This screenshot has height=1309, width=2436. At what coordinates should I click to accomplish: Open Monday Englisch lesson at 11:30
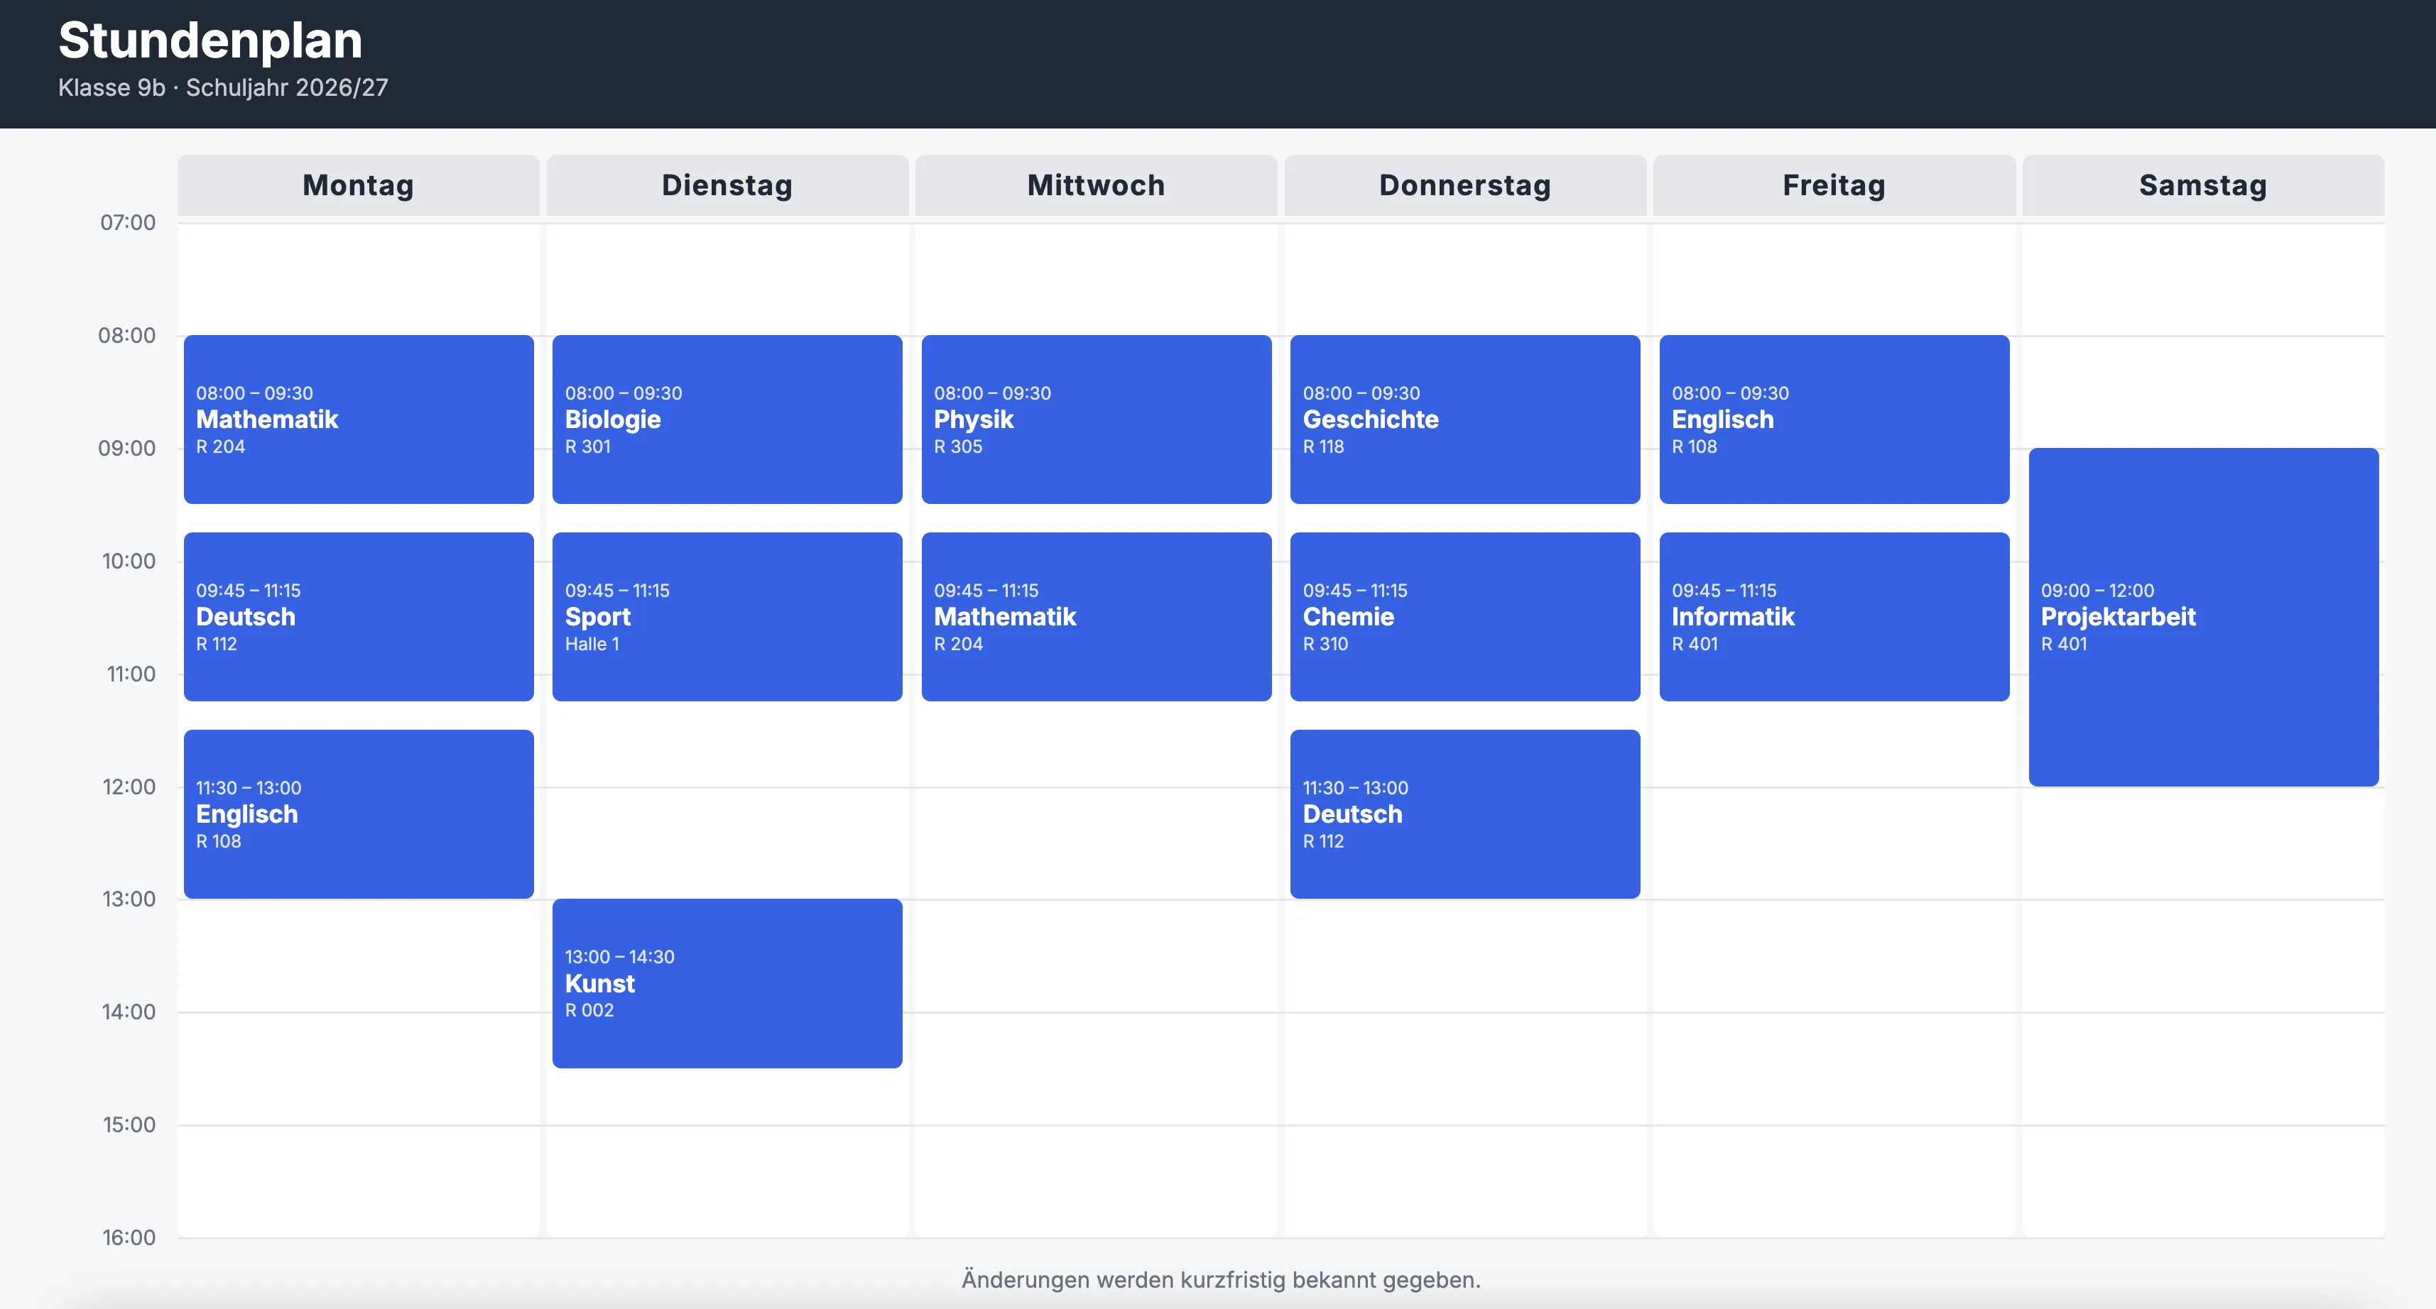[x=359, y=814]
